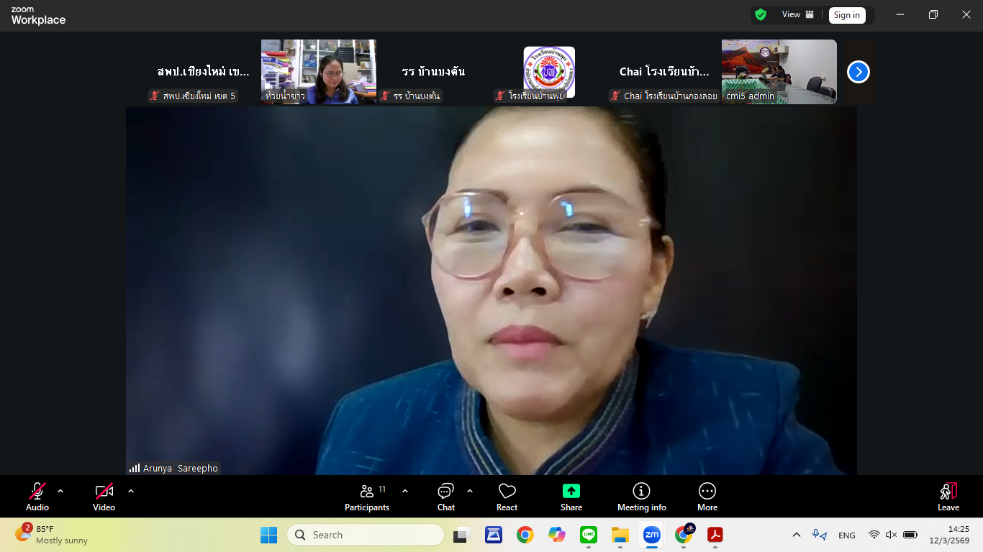The image size is (983, 552).
Task: Expand the arrow next to Chat
Action: (x=470, y=491)
